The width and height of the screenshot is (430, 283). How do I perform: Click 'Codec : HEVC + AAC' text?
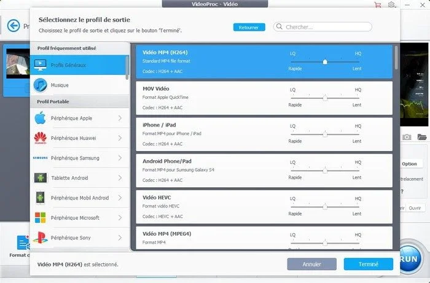pyautogui.click(x=163, y=217)
